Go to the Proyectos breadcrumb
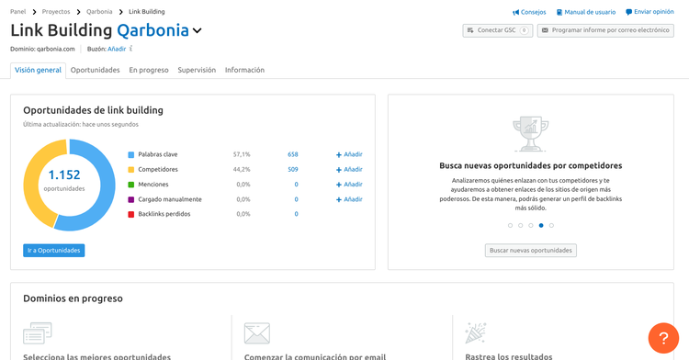The height and width of the screenshot is (360, 689). (x=56, y=11)
